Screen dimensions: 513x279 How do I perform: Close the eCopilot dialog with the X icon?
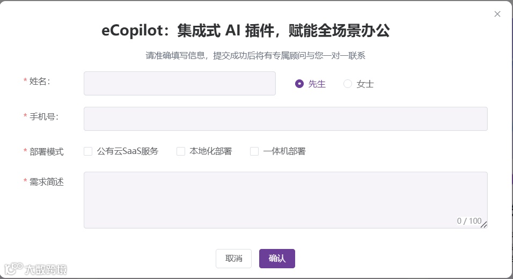(x=497, y=14)
